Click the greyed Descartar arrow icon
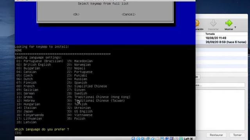 tap(213, 23)
